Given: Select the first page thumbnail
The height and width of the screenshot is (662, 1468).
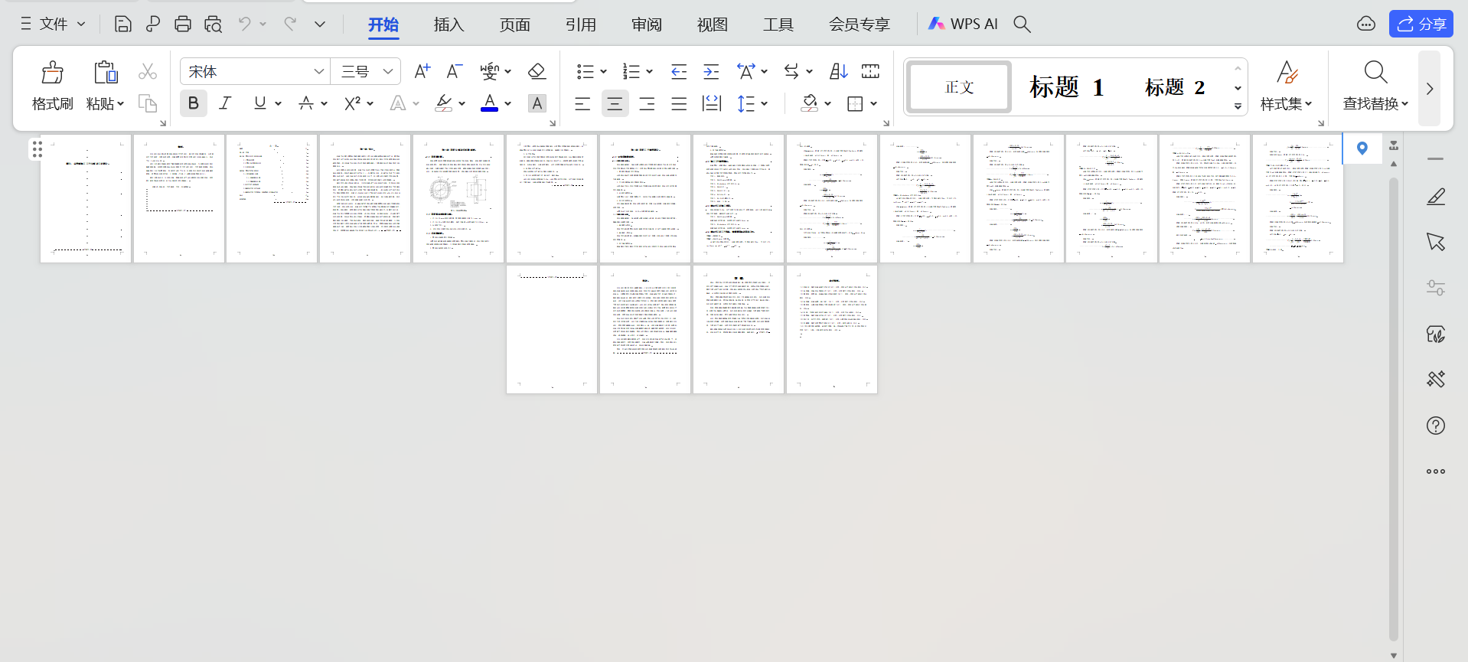Looking at the screenshot, I should pos(86,199).
